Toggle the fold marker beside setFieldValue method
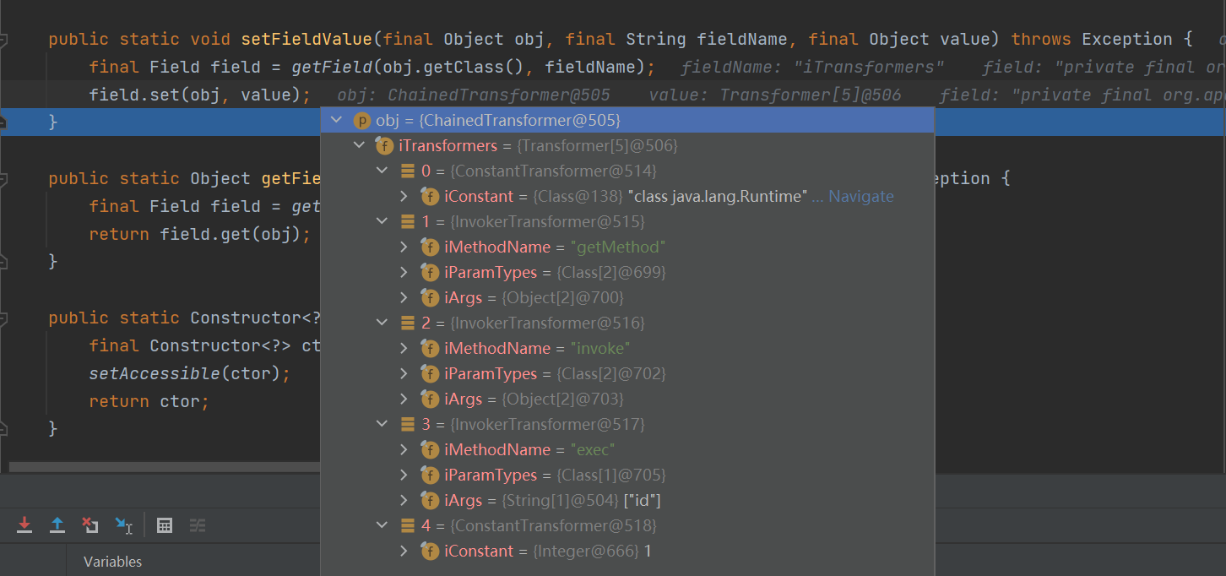The width and height of the screenshot is (1226, 576). pyautogui.click(x=4, y=40)
